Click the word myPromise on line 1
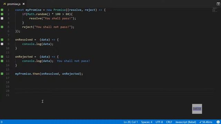 [33, 10]
